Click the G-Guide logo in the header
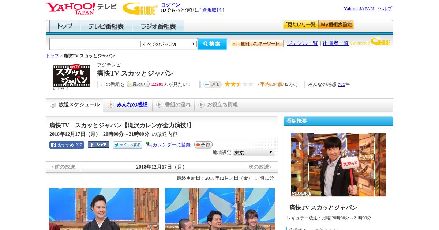The height and width of the screenshot is (230, 439). tap(140, 8)
